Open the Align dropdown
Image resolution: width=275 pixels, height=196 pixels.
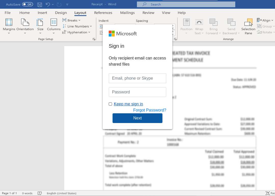pos(265,20)
